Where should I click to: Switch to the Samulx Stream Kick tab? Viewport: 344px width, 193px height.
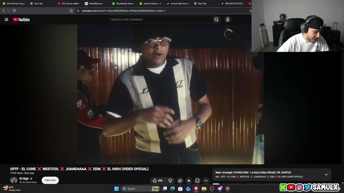click(x=150, y=3)
